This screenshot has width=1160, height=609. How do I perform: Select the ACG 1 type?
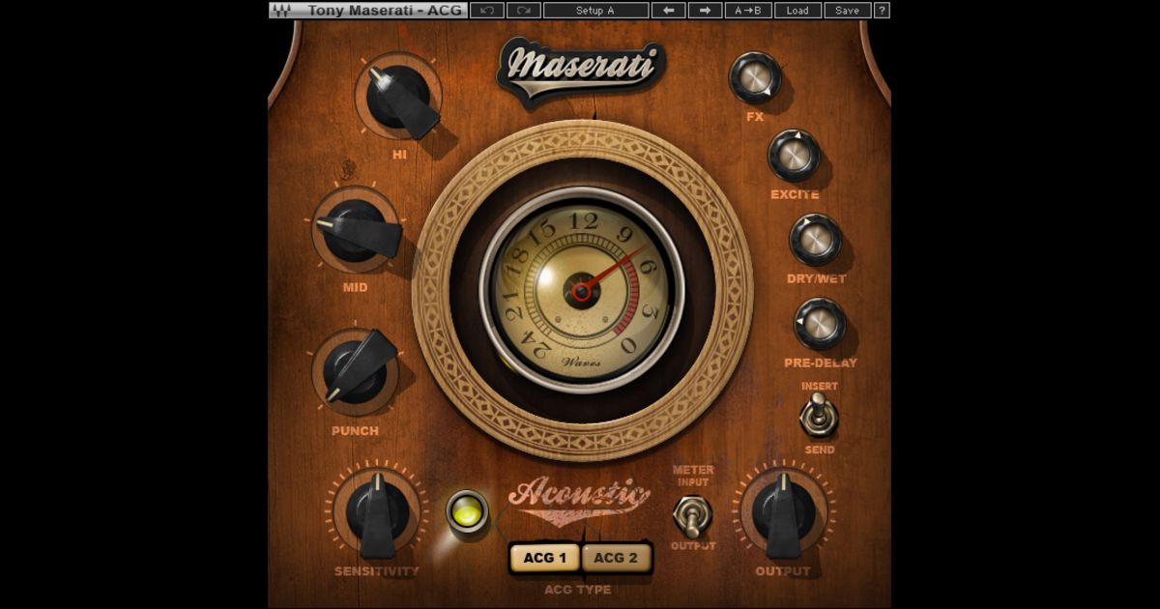pyautogui.click(x=545, y=558)
